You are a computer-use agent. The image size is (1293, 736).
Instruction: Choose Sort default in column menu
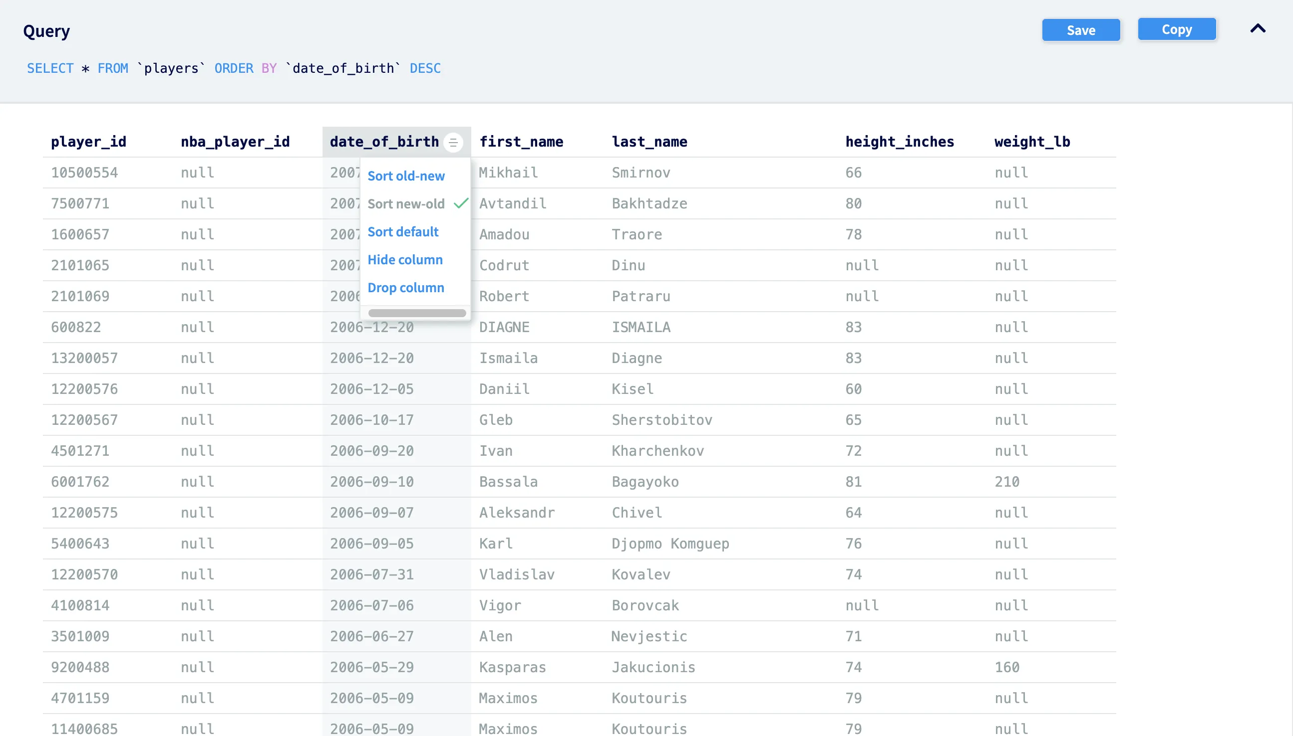point(403,231)
